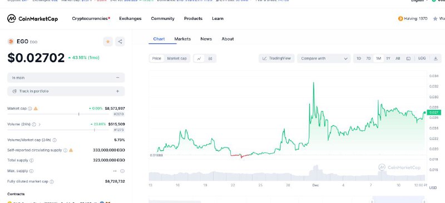Expand the Volume (24h) chevron arrow
This screenshot has height=203, width=445.
click(x=39, y=124)
